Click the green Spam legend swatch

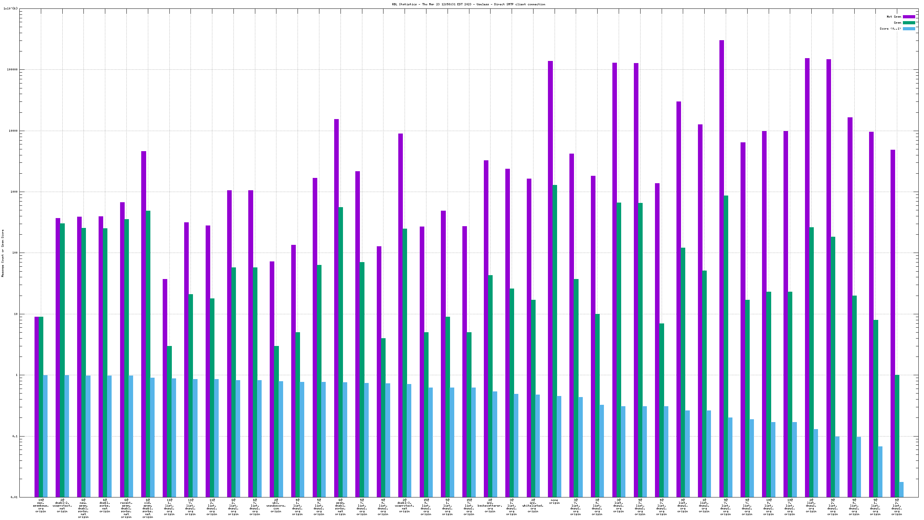(909, 23)
